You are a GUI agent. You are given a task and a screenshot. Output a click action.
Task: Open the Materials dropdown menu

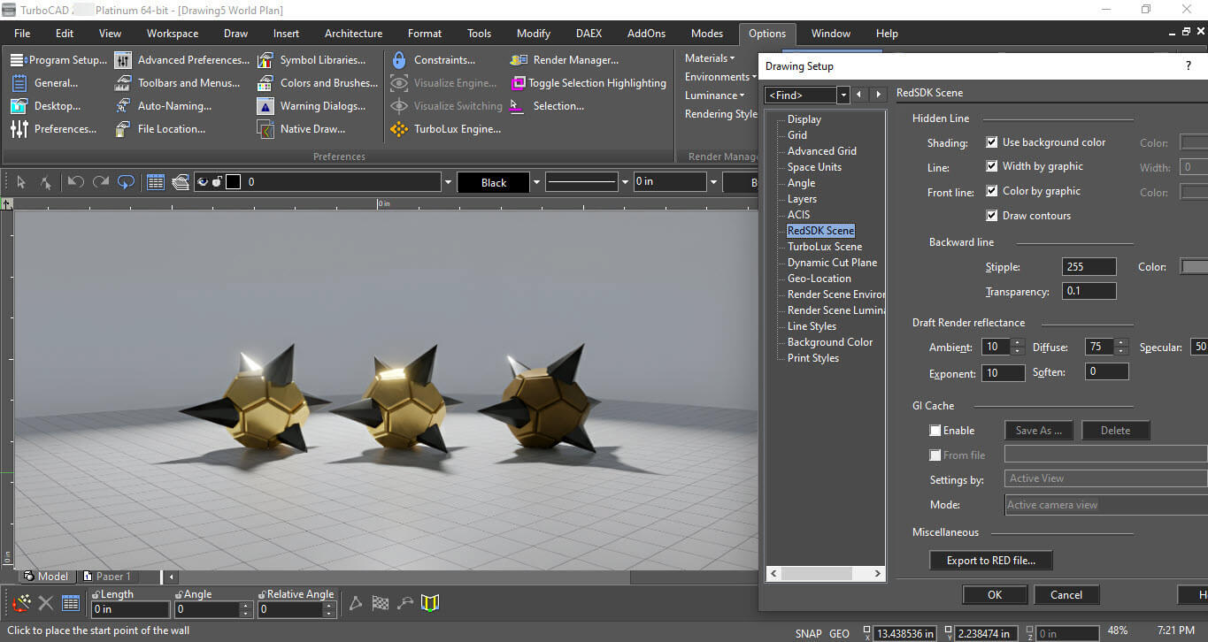pos(709,58)
